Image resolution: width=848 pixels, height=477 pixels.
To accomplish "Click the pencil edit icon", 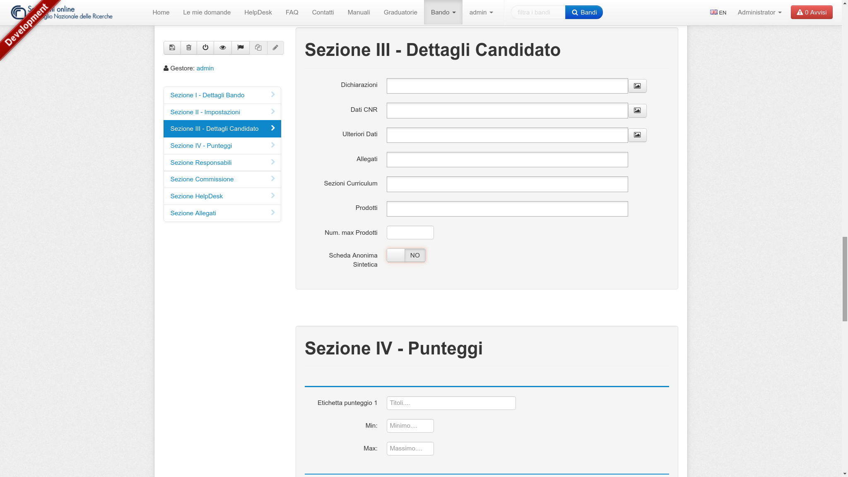I will 275,48.
